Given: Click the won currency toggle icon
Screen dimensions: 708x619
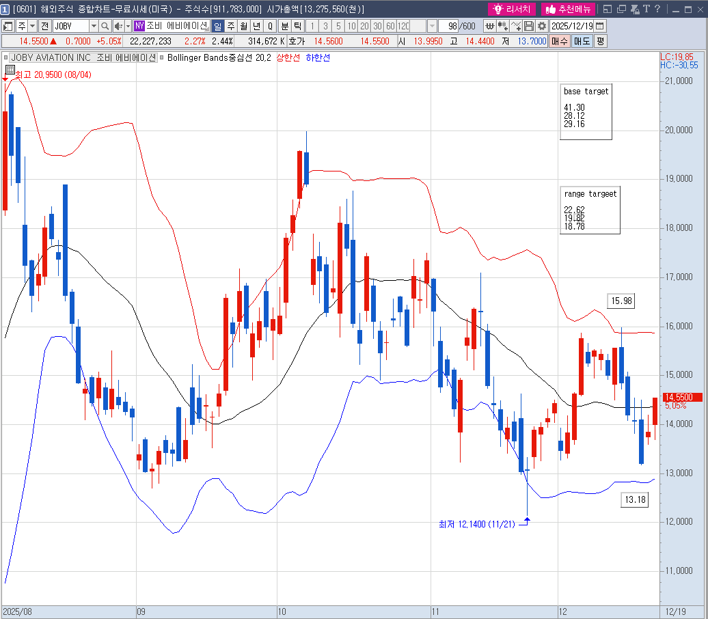Looking at the screenshot, I should pyautogui.click(x=490, y=26).
